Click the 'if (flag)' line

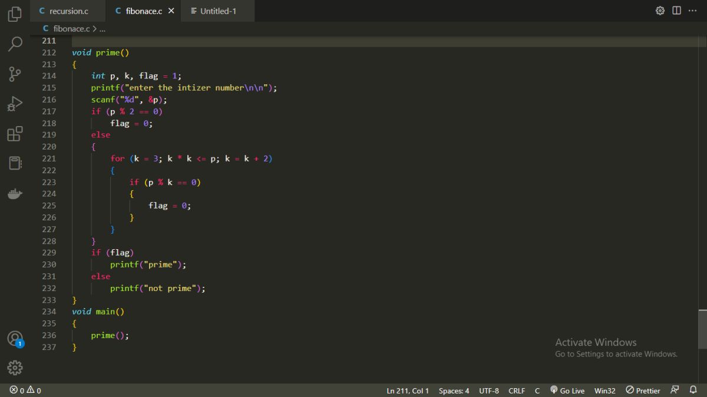click(113, 253)
